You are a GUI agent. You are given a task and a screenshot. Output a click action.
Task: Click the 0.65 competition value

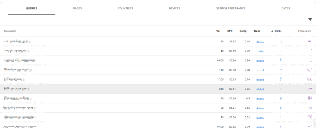click(247, 108)
